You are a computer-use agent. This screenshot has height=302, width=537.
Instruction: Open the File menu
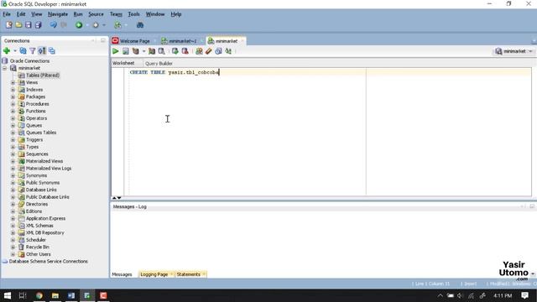click(7, 14)
